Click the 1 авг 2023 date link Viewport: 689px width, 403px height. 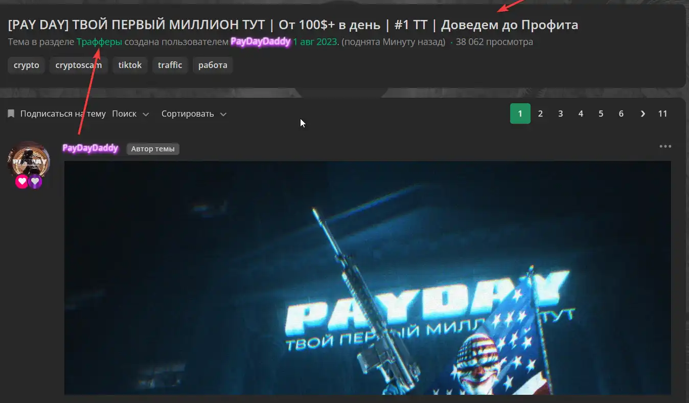315,42
